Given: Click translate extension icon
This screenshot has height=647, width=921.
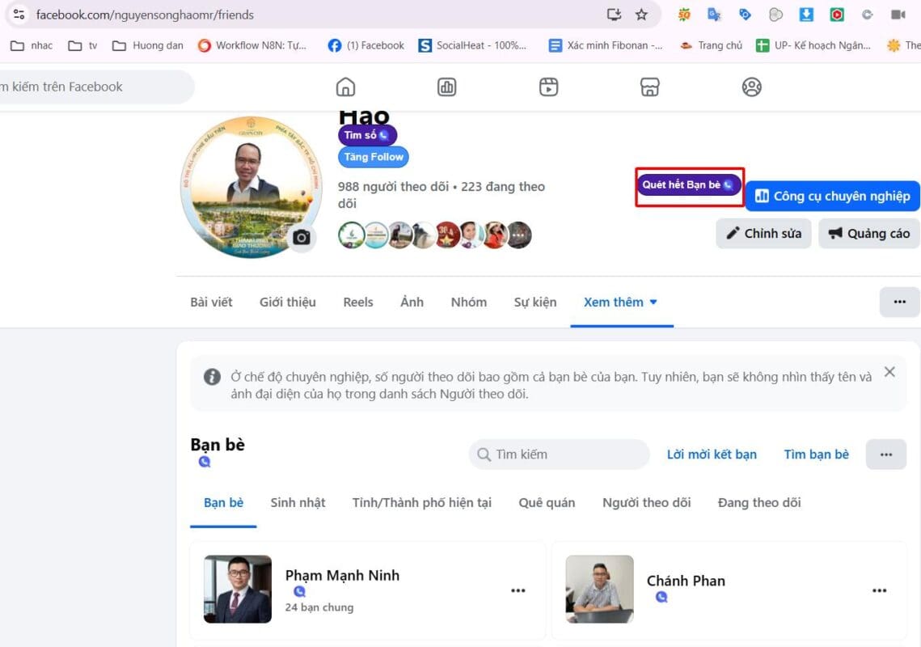Looking at the screenshot, I should pyautogui.click(x=714, y=15).
